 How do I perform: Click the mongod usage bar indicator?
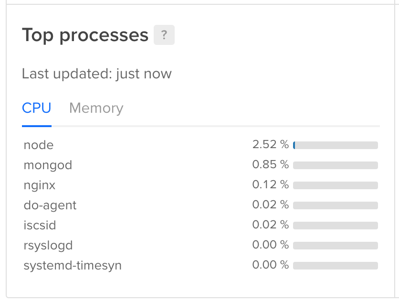tap(334, 165)
